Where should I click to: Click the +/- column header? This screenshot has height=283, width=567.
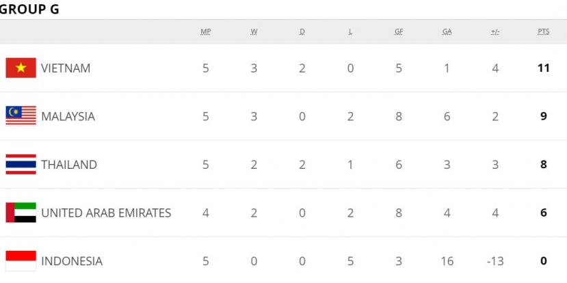pos(495,32)
